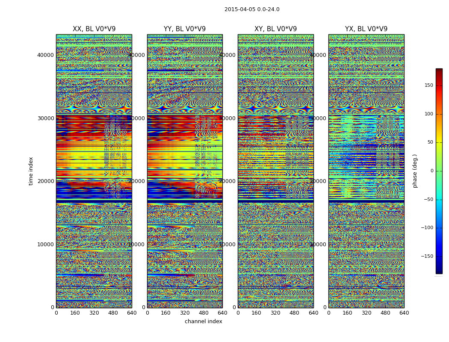Screen dimensions: 449x342
Task: Click the YX panel's "480" channel tick
Action: pos(385,313)
